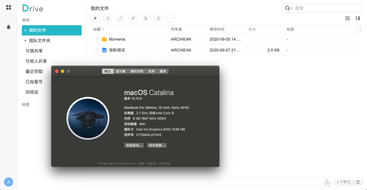Click the share with user icon
The image size is (367, 190).
point(108,18)
